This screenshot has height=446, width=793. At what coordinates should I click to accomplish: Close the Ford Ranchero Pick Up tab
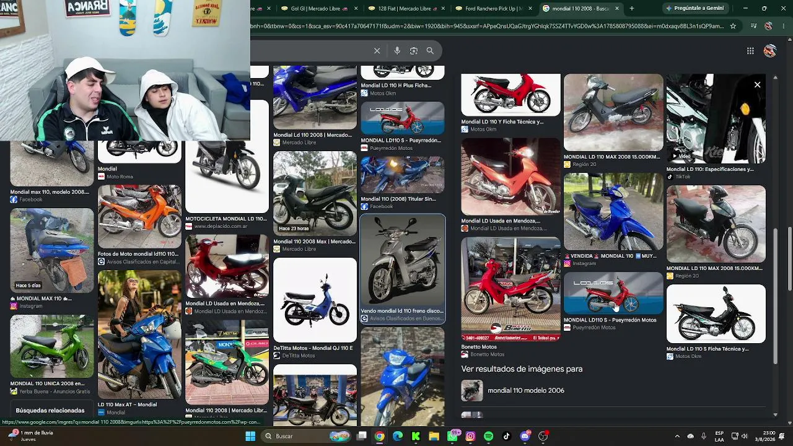click(529, 9)
